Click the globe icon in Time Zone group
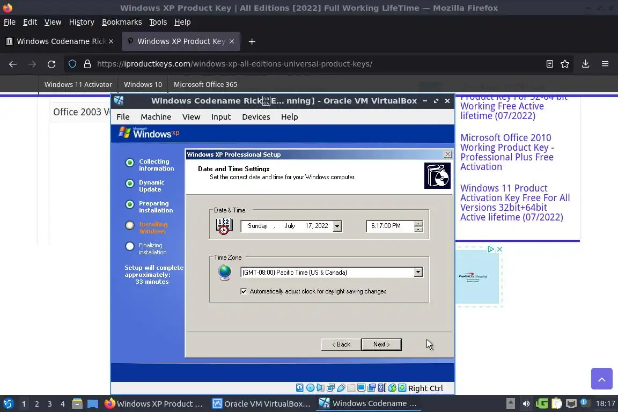Image resolution: width=618 pixels, height=412 pixels. (225, 273)
